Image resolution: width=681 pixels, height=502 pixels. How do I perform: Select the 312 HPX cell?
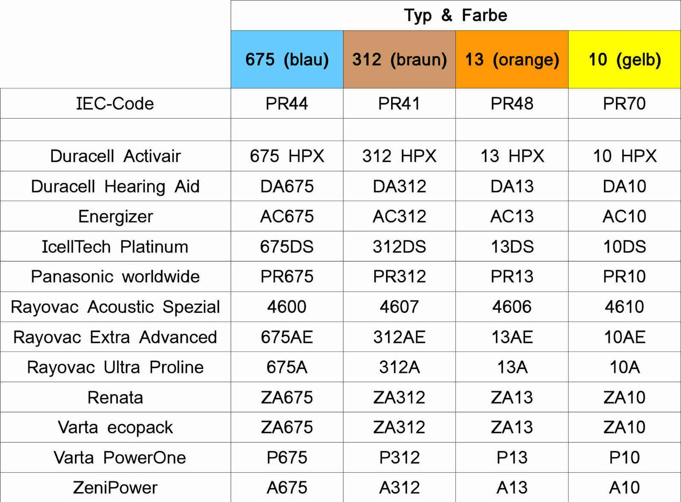point(399,156)
